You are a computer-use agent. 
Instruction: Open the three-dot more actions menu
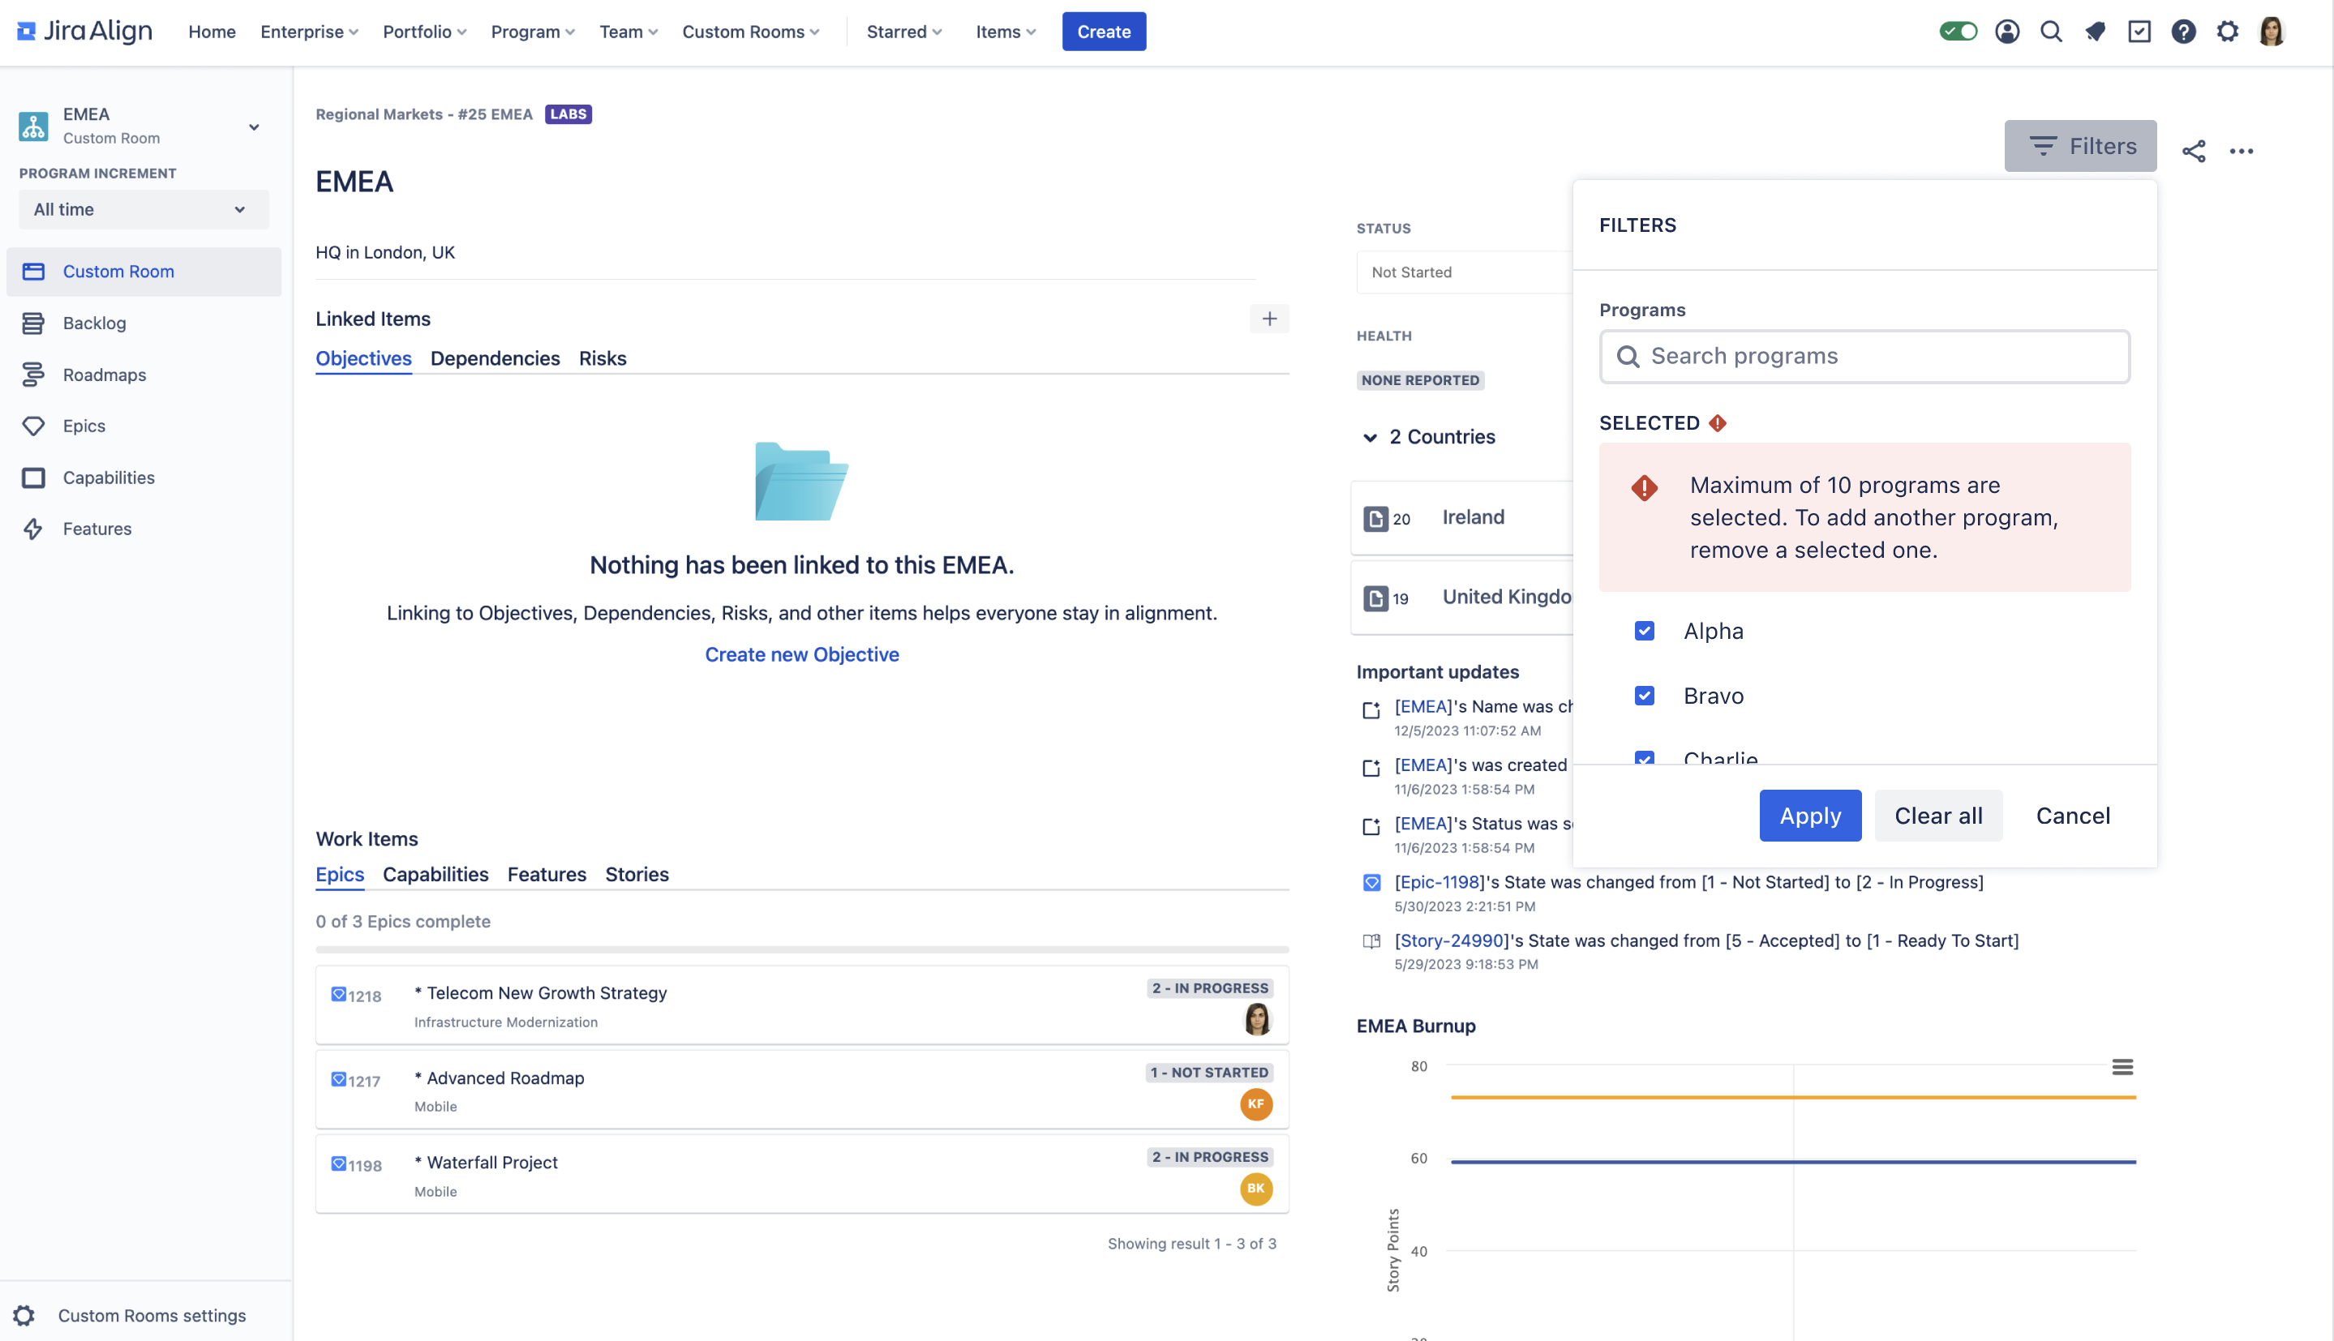[2241, 151]
